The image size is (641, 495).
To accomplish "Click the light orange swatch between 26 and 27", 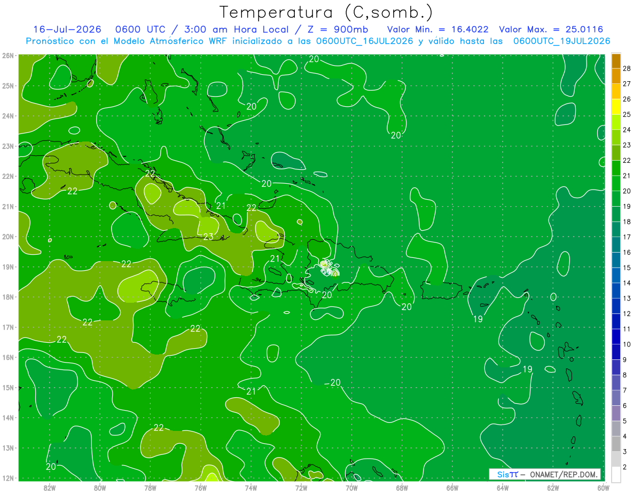I will (x=616, y=91).
